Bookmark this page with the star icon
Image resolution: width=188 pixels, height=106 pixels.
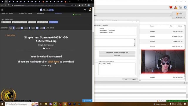[x=75, y=5]
